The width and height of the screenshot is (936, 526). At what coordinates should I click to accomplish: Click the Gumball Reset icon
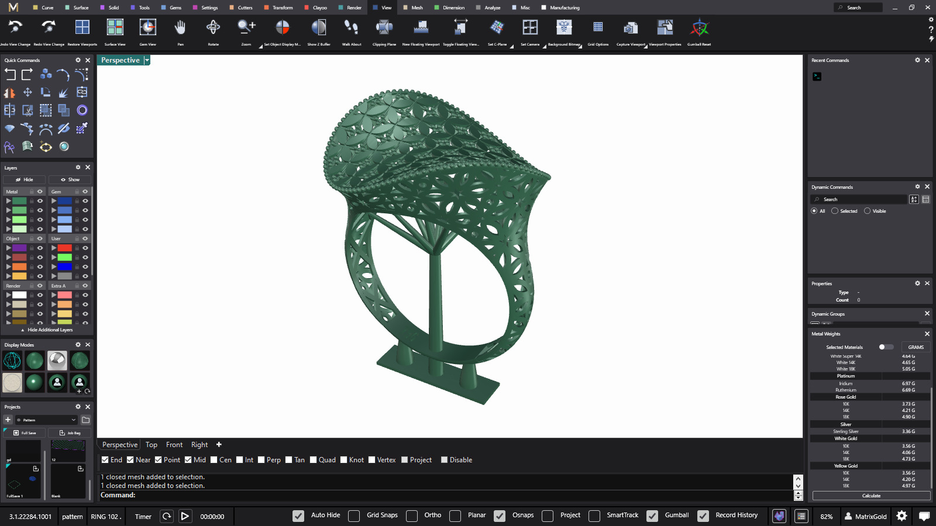coord(699,27)
